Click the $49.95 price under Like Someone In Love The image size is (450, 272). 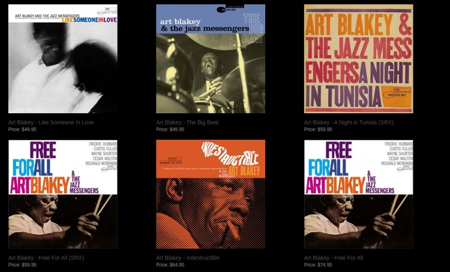(x=22, y=129)
